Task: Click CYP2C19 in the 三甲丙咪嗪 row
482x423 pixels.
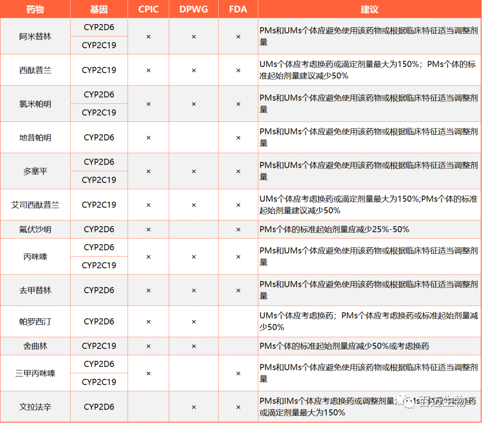Action: click(99, 382)
